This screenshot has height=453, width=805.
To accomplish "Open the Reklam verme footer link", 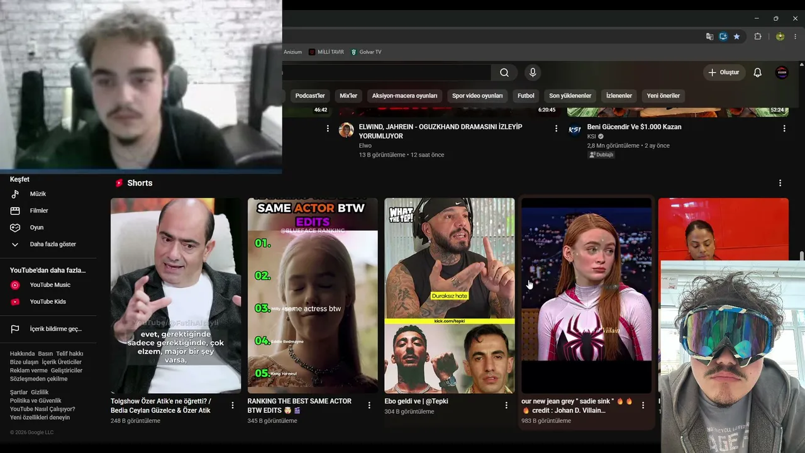I will tap(29, 371).
